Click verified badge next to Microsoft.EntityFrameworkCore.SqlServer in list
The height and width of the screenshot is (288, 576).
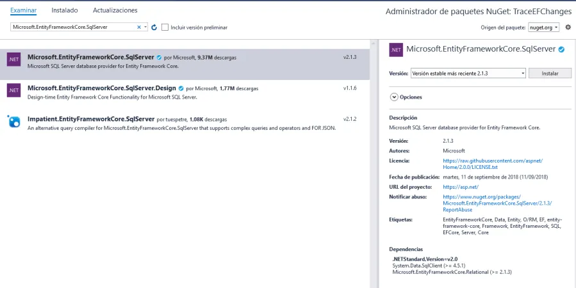(159, 58)
